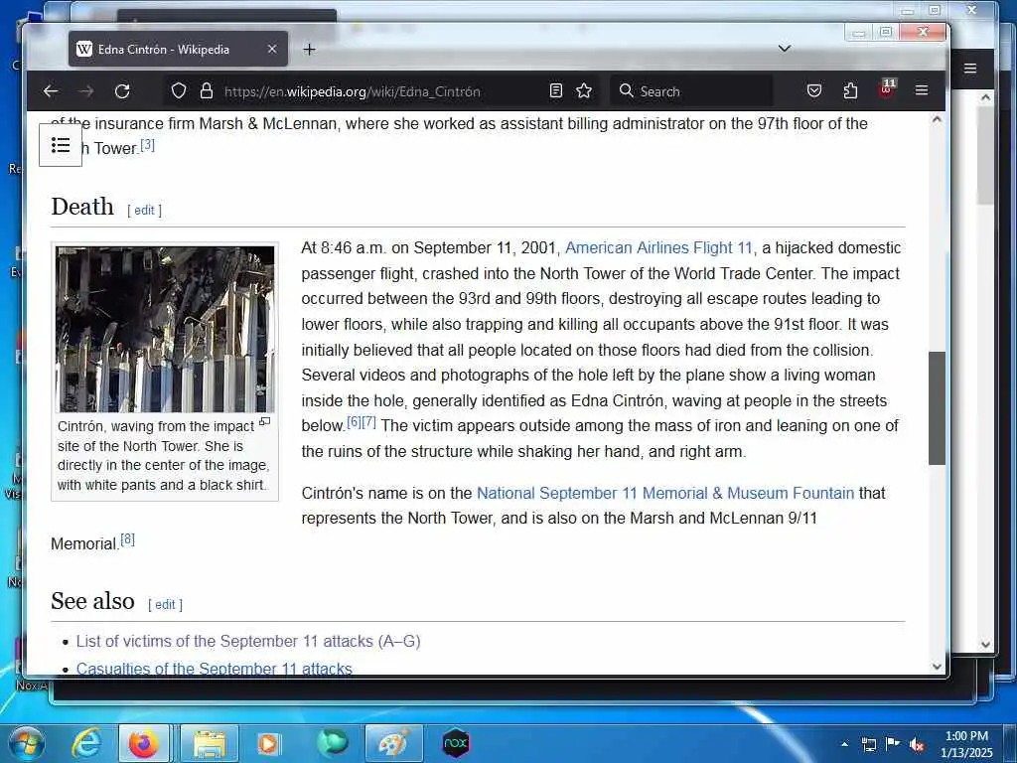Enlarge the impact site image via enlarge icon
The width and height of the screenshot is (1017, 763).
click(x=264, y=421)
